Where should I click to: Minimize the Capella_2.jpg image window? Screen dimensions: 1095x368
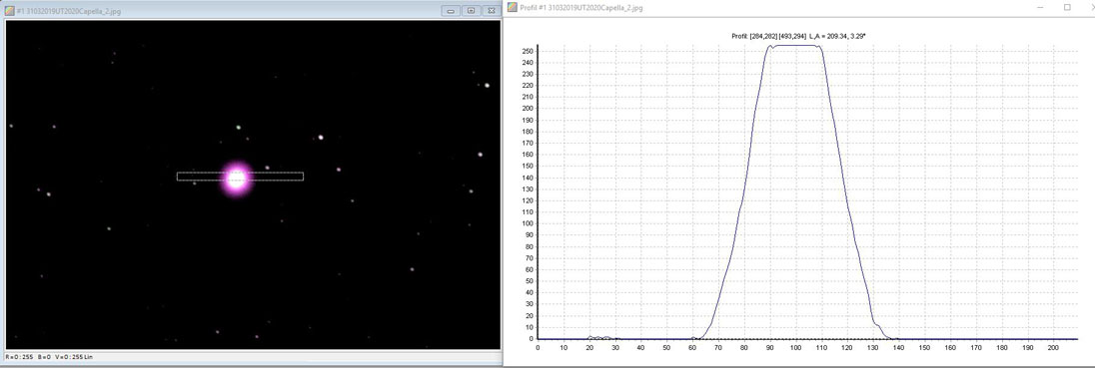(451, 10)
